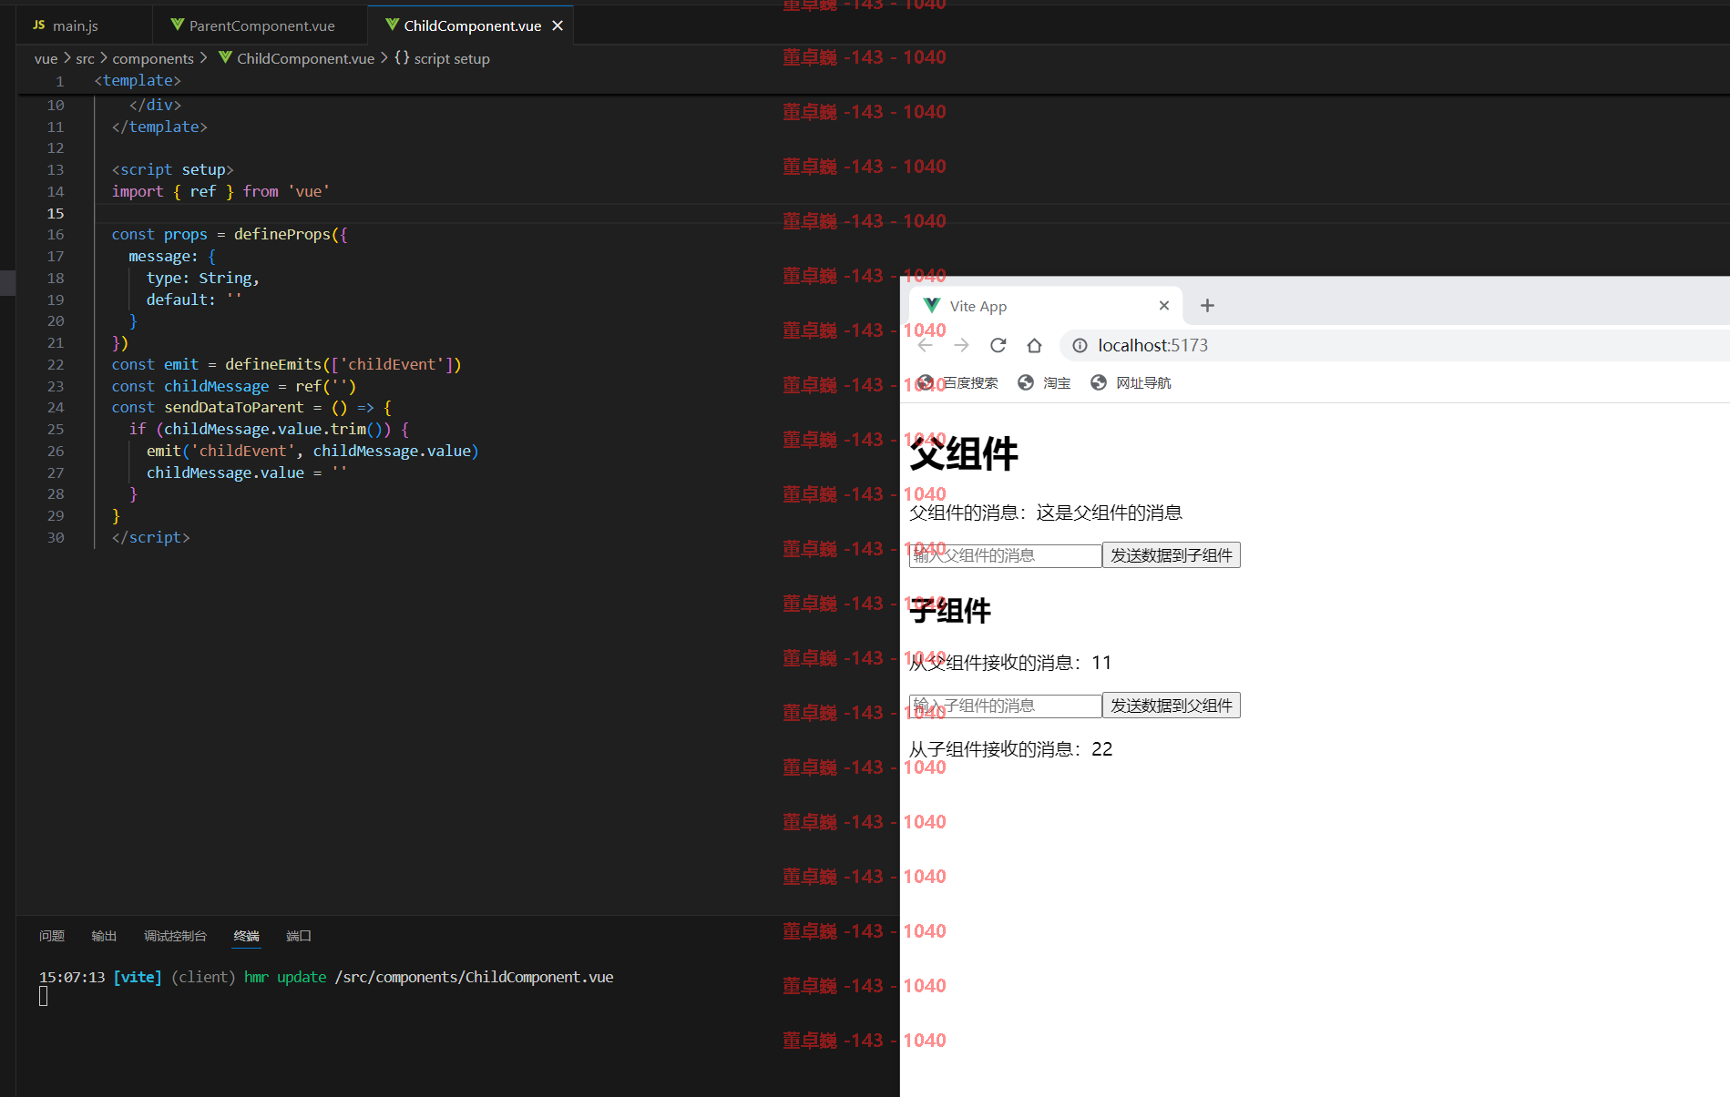
Task: Click the text 从父组件接收的消息: 11
Action: [x=1010, y=663]
